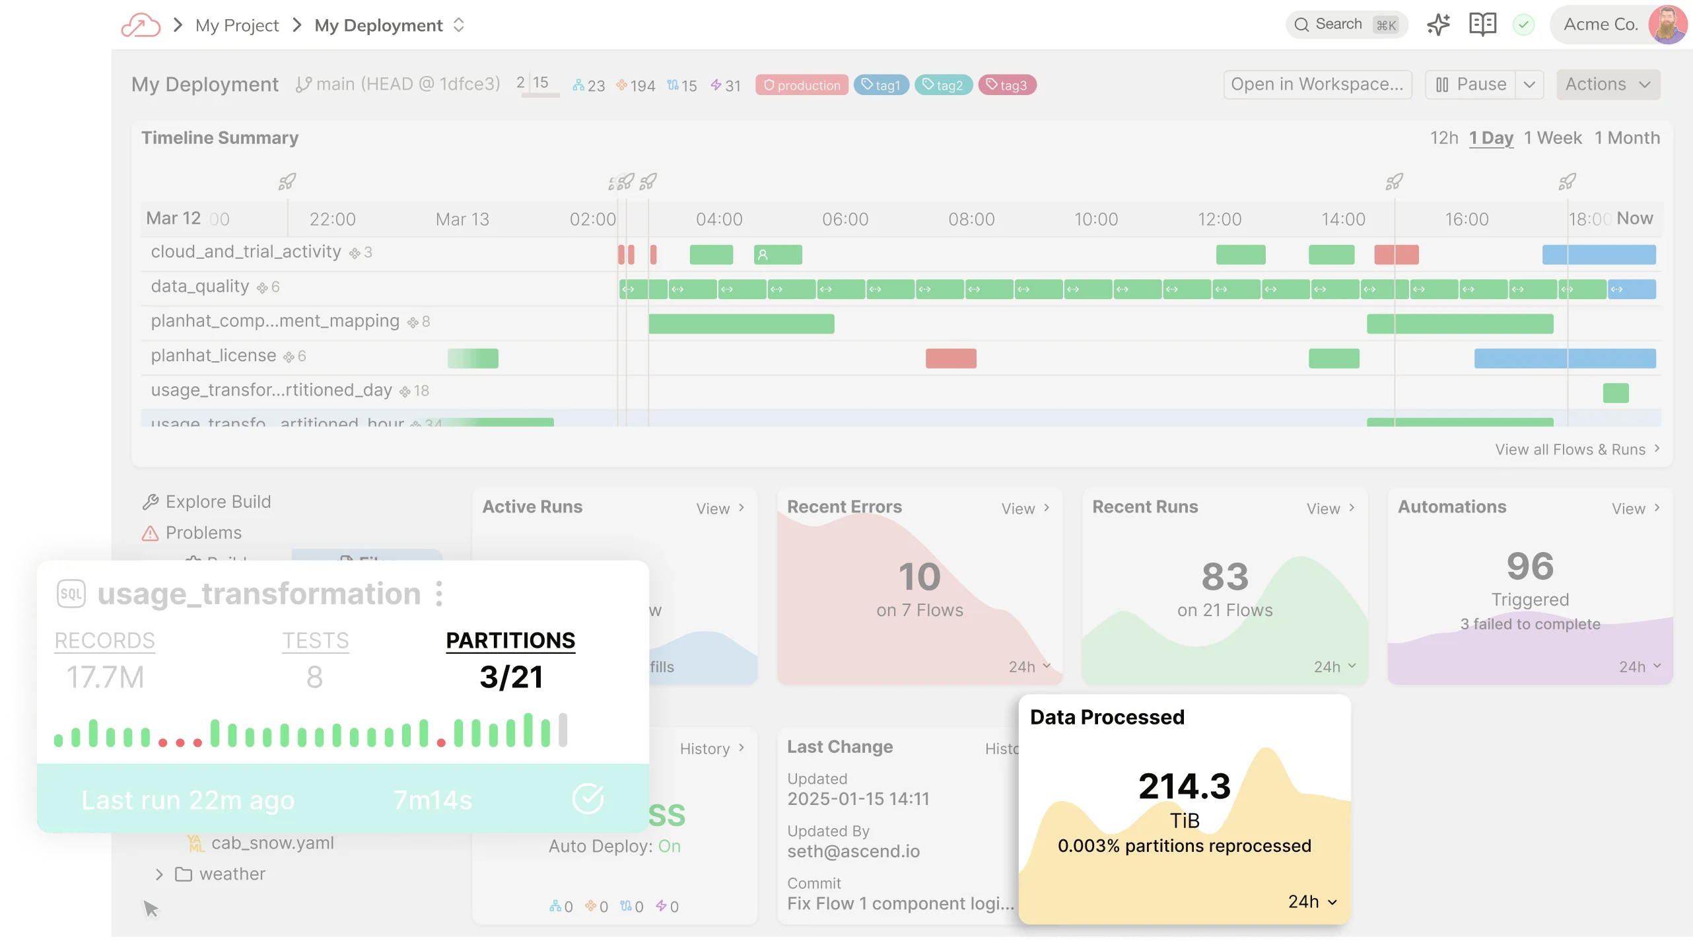Click the Problems warning icon
This screenshot has width=1693, height=943.
[x=151, y=533]
